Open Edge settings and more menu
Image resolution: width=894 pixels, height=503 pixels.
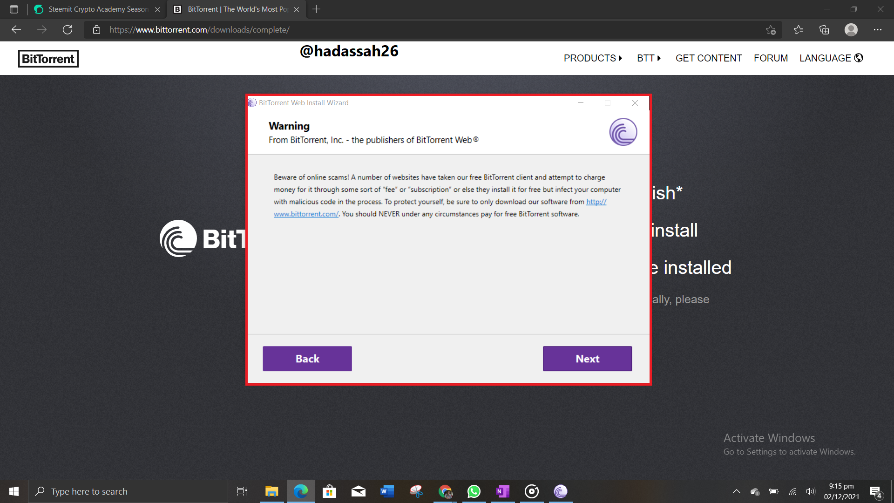pyautogui.click(x=878, y=30)
